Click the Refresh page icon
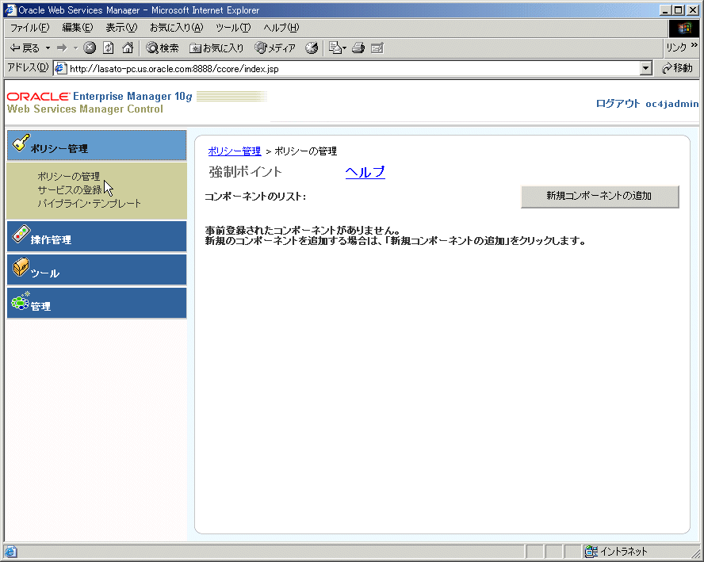This screenshot has width=704, height=562. (x=108, y=48)
